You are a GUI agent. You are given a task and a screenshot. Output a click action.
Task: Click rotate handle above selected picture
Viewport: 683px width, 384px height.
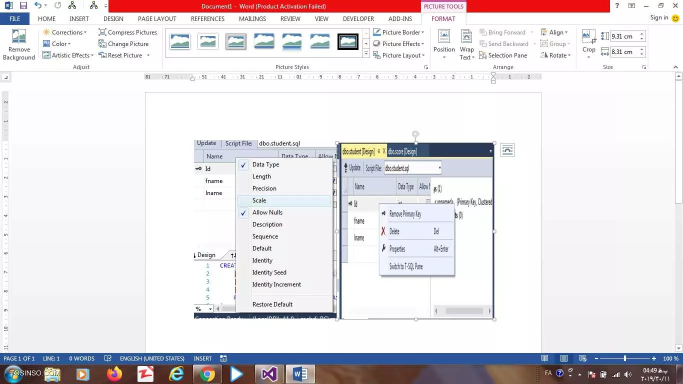click(415, 134)
